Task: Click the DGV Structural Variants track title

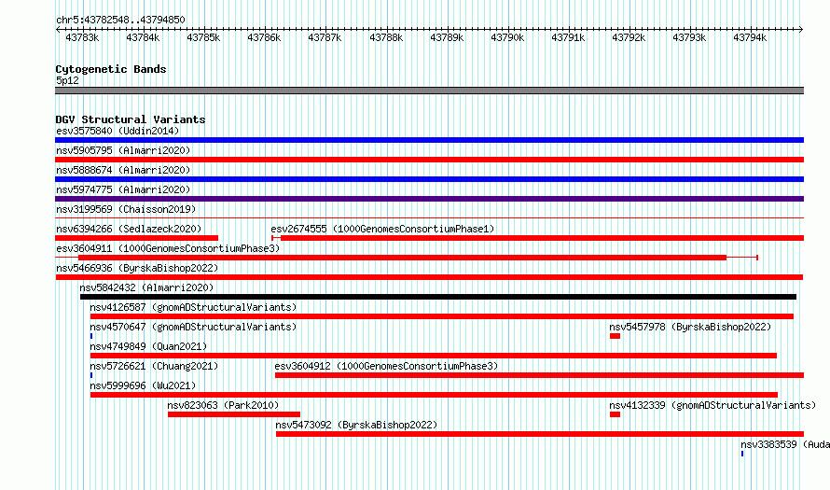Action: click(131, 119)
